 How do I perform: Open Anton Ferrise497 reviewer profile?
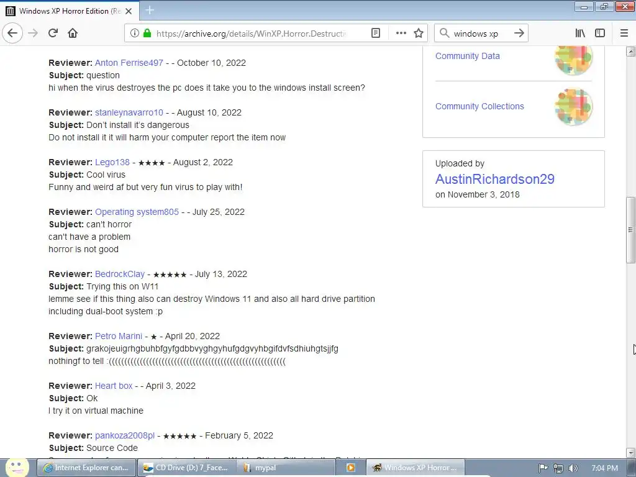click(129, 63)
